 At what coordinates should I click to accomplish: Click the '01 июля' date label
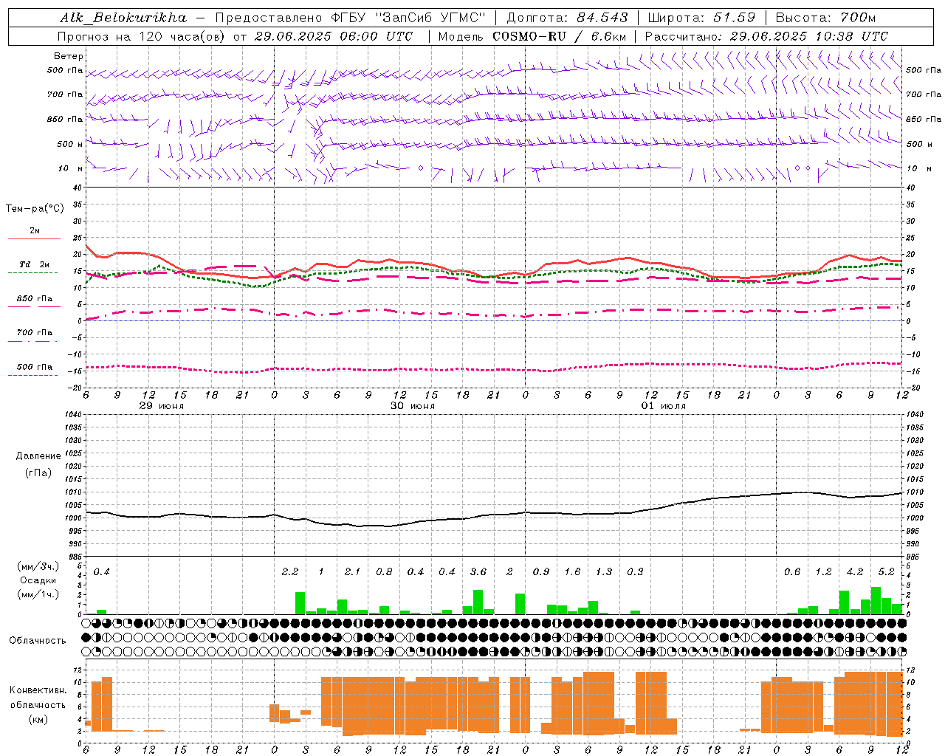664,406
